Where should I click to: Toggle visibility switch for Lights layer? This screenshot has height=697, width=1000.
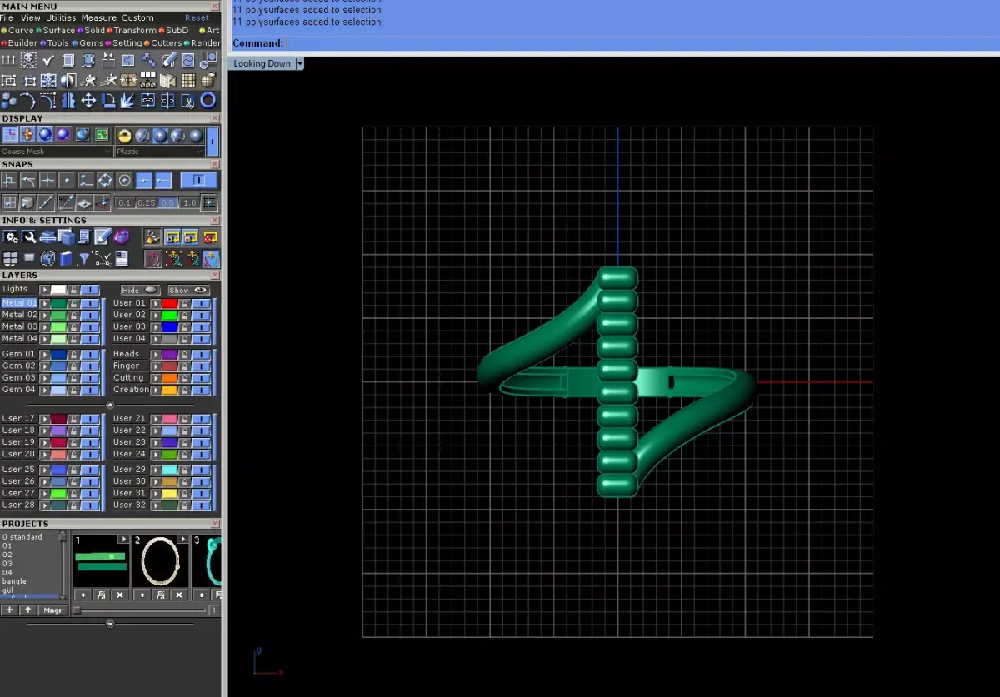[90, 289]
